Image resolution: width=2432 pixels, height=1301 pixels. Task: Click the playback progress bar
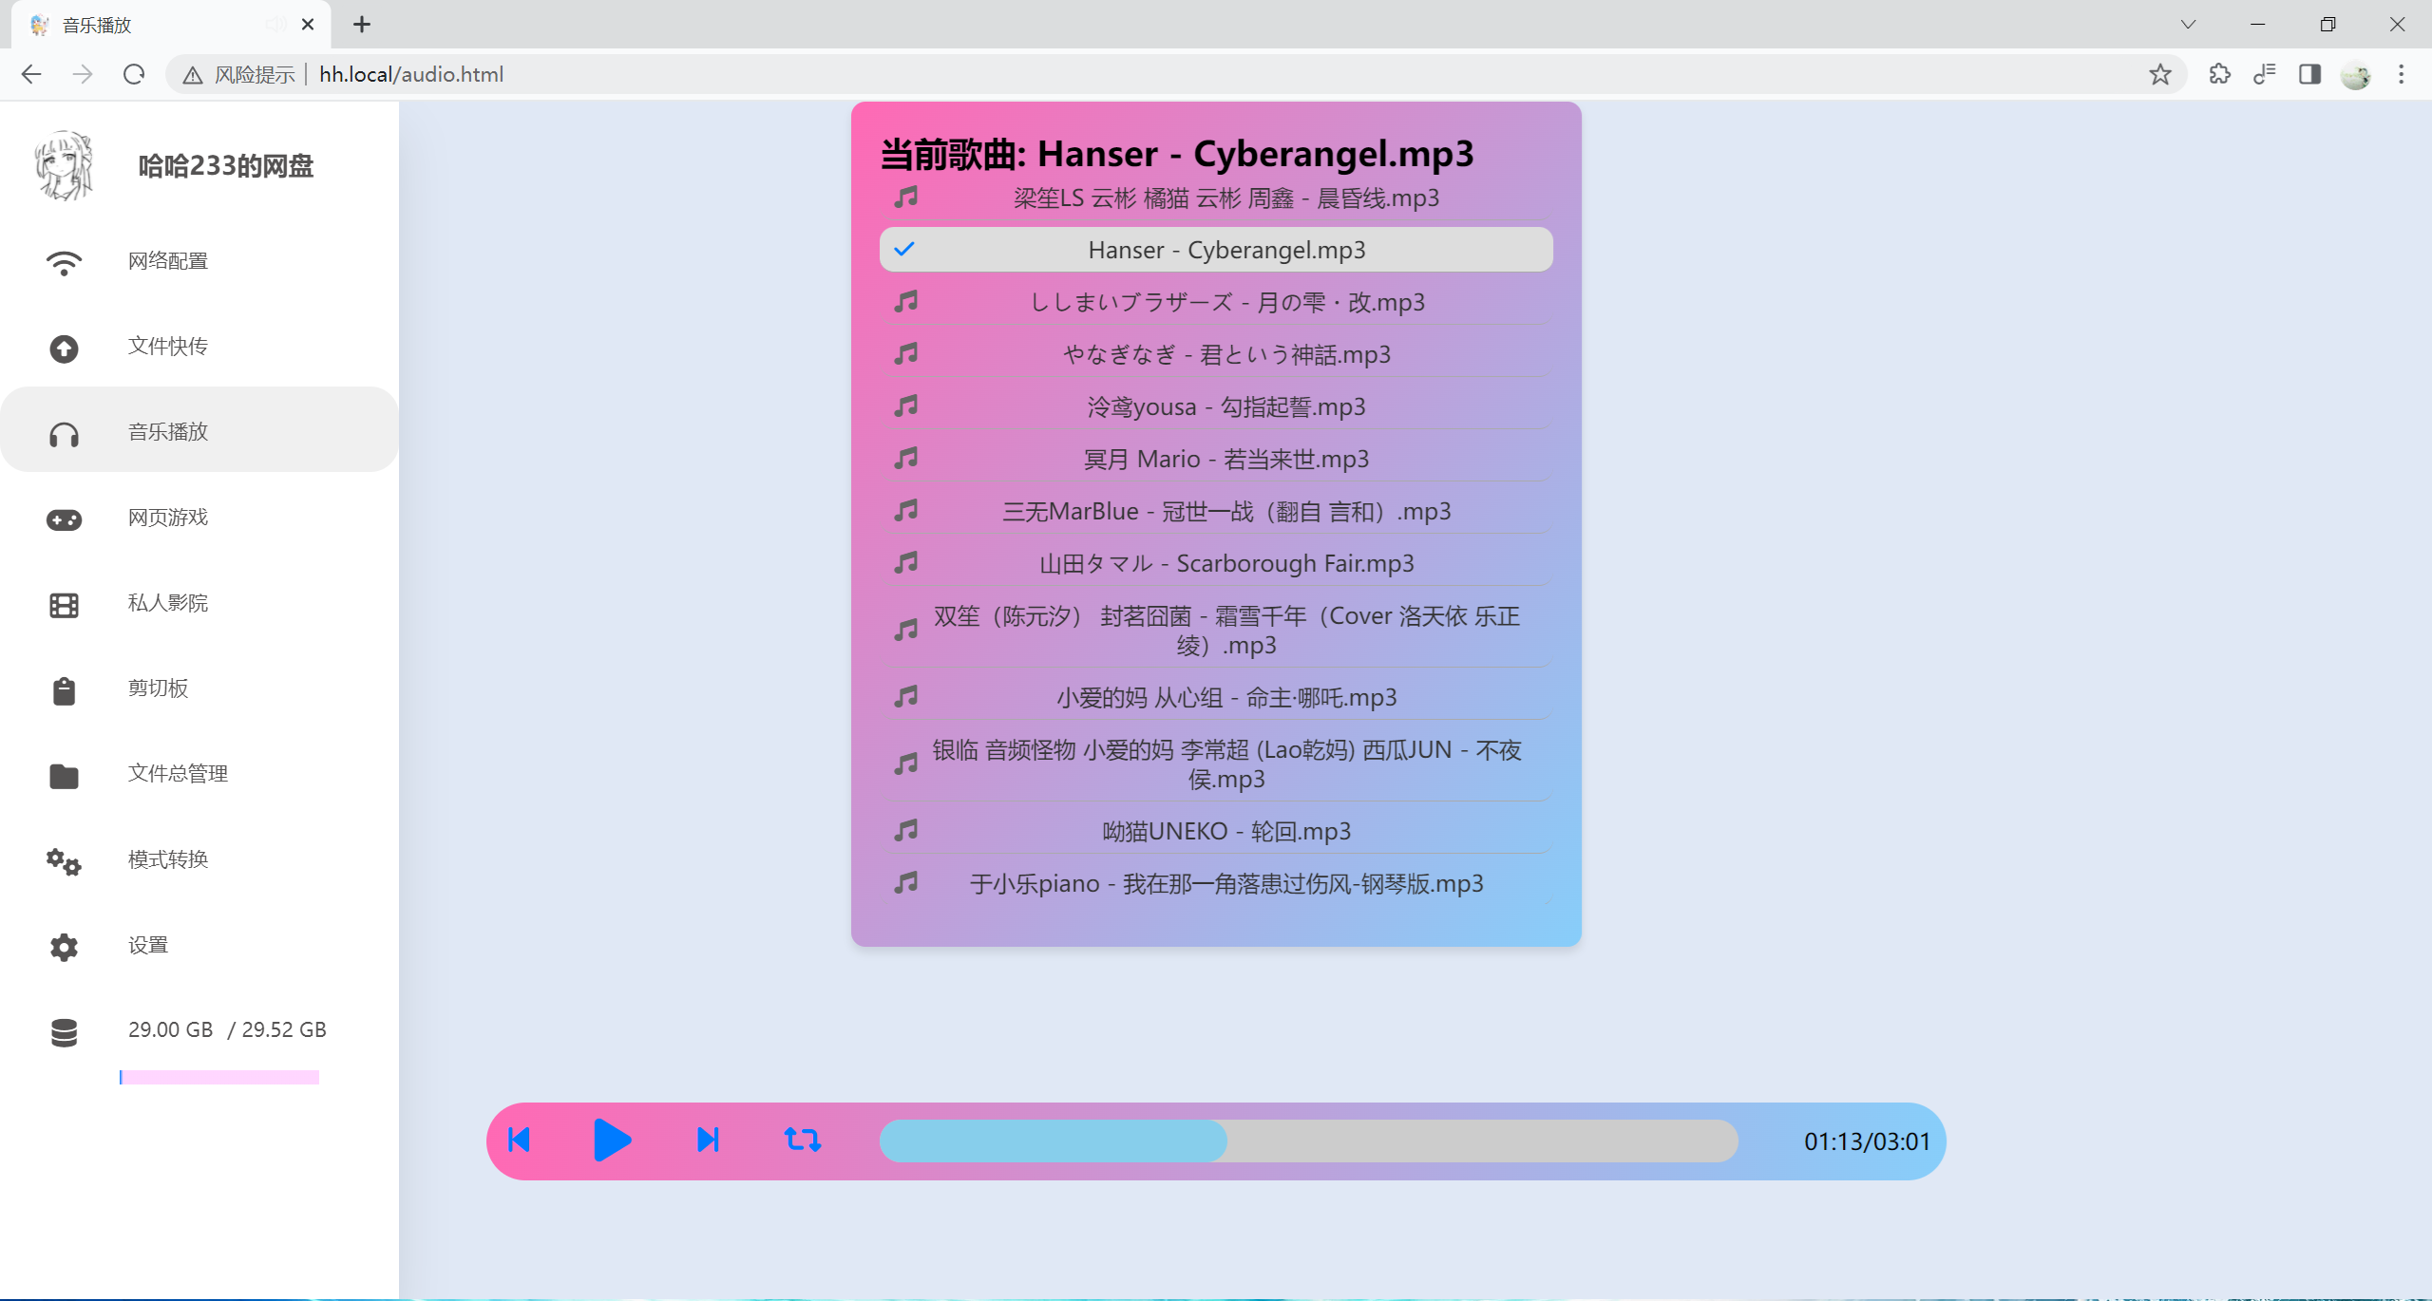tap(1308, 1141)
